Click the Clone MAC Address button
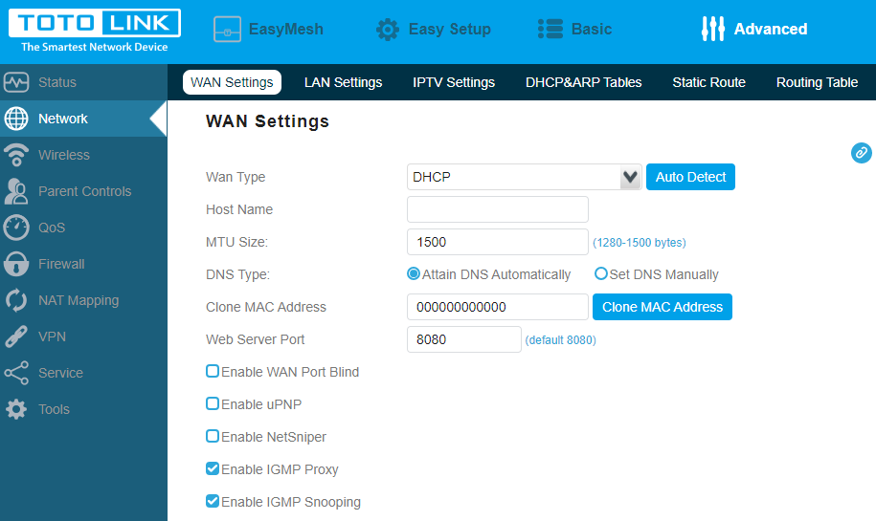The image size is (876, 521). [x=663, y=307]
